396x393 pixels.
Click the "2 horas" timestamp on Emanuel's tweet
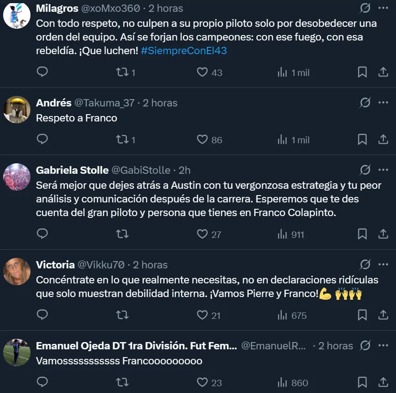pos(336,346)
